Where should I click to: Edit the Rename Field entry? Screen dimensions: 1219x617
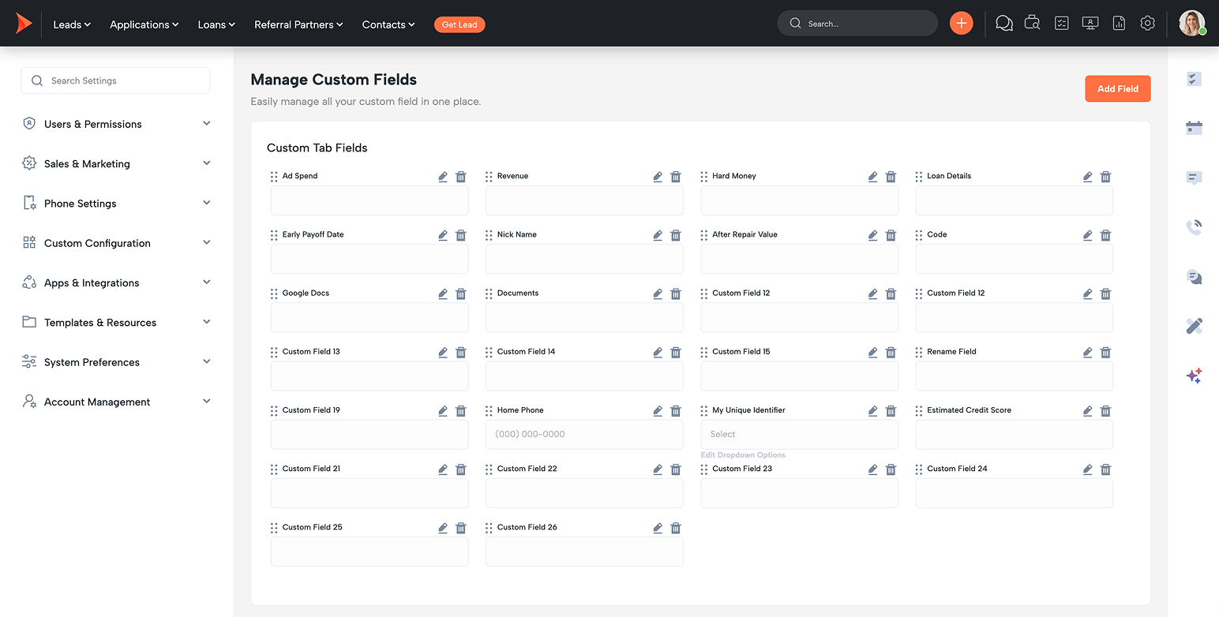pos(1088,352)
